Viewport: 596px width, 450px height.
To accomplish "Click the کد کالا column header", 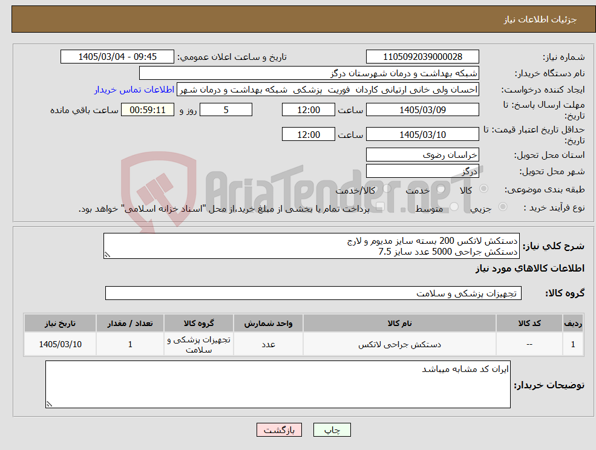I will click(529, 324).
